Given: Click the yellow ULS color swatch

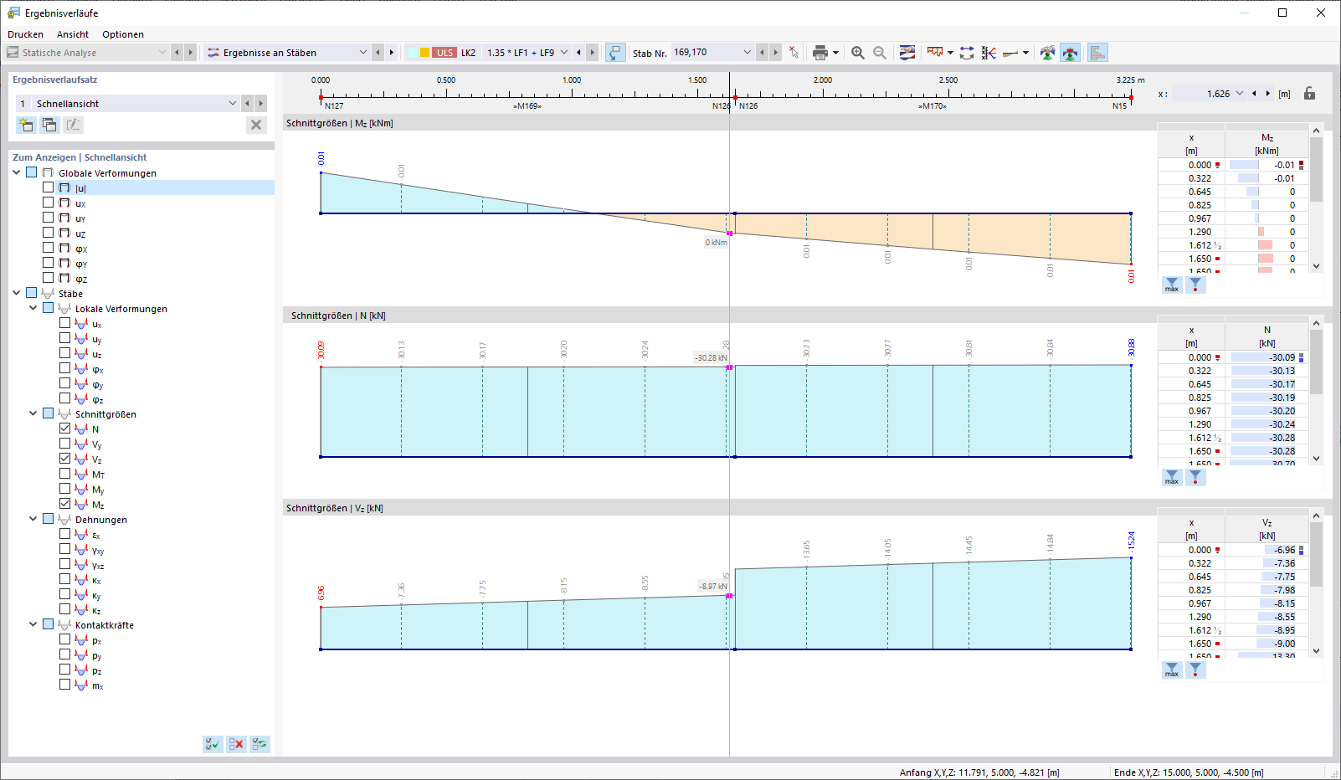Looking at the screenshot, I should (x=424, y=52).
